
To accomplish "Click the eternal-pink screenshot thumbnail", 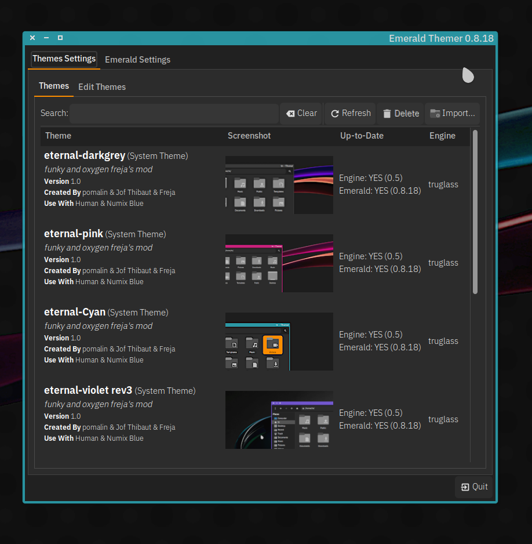I will click(x=279, y=263).
